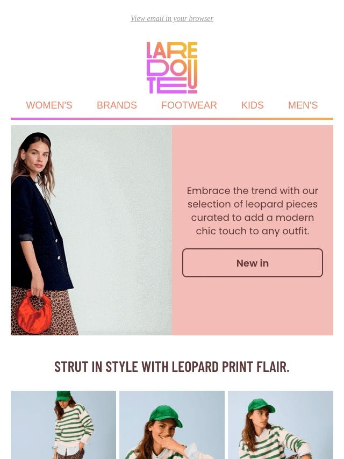This screenshot has height=459, width=344.
Task: Open the Brands menu item
Action: pyautogui.click(x=117, y=105)
